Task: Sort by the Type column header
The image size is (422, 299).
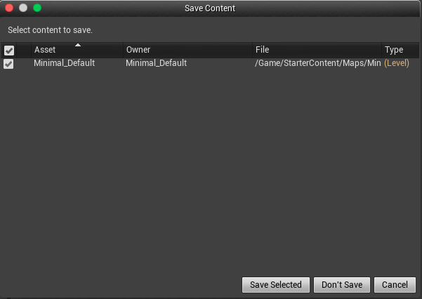Action: (394, 51)
